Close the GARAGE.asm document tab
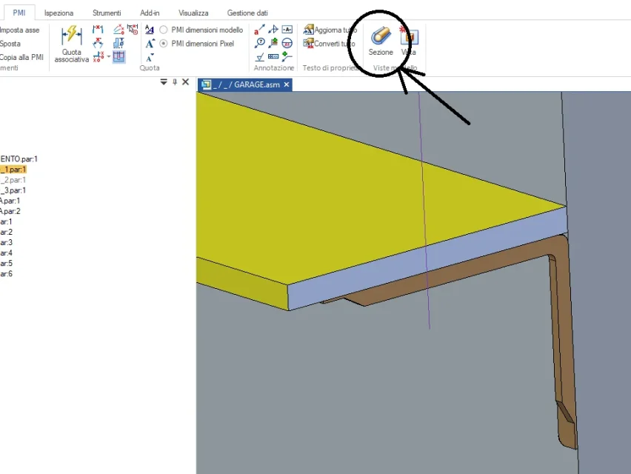Screen dimensions: 631x474 [287, 85]
